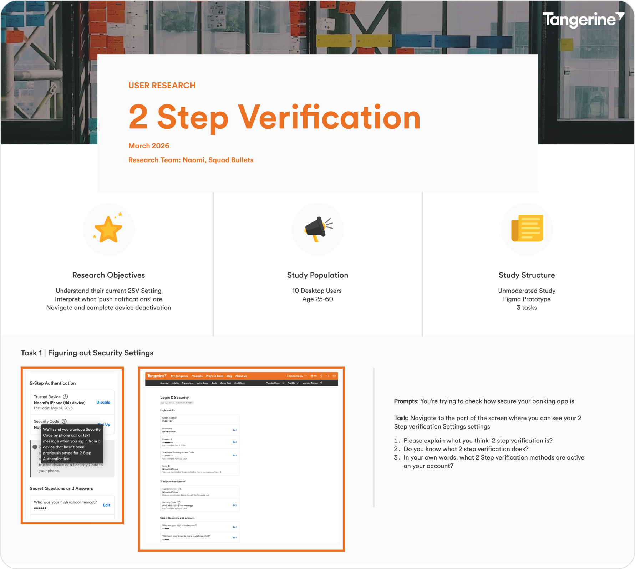Switch to the Credit Score tab
This screenshot has width=635, height=569.
[x=240, y=383]
